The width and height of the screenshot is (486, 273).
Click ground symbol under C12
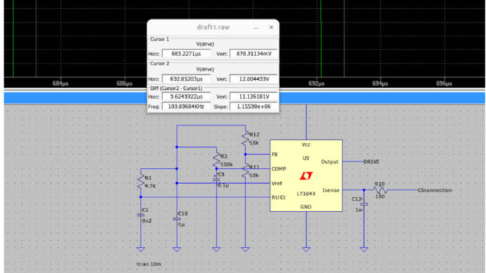[364, 249]
